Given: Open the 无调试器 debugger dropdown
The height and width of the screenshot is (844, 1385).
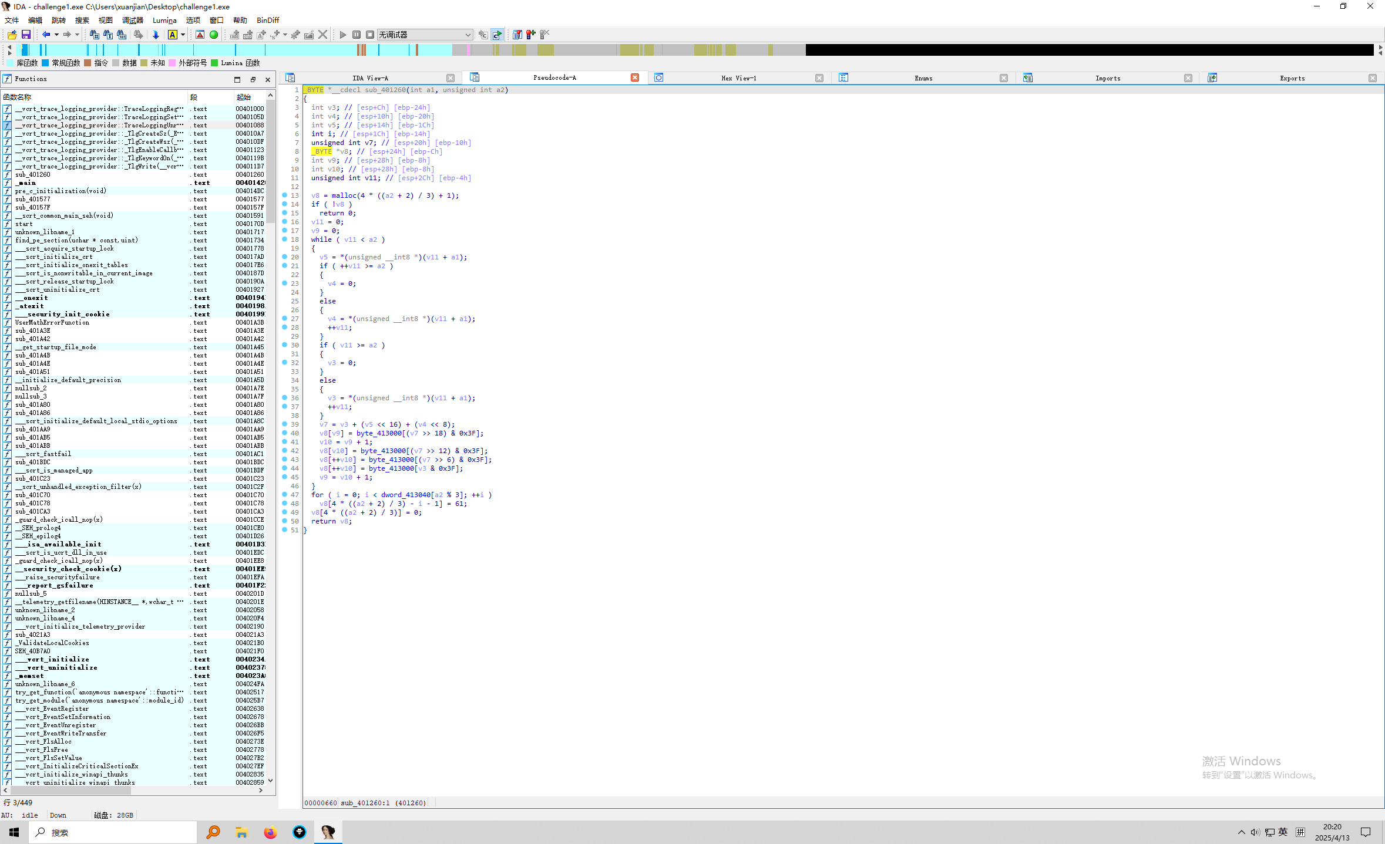Looking at the screenshot, I should click(x=468, y=35).
